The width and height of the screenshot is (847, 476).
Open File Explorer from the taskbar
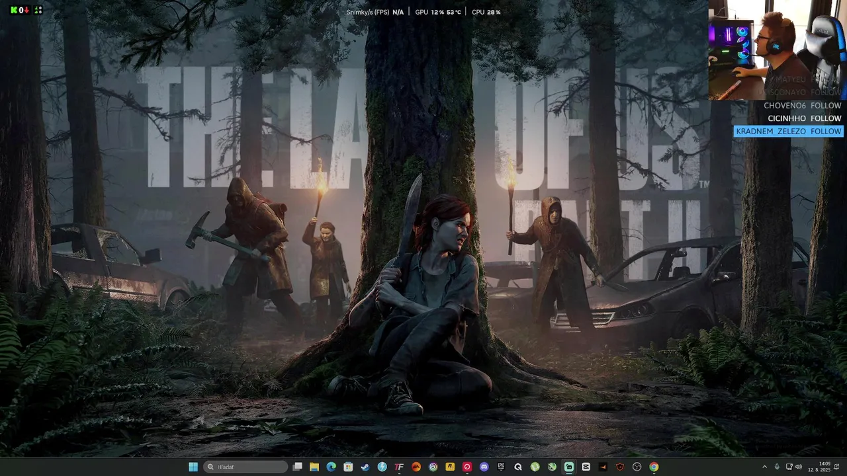[x=314, y=467]
